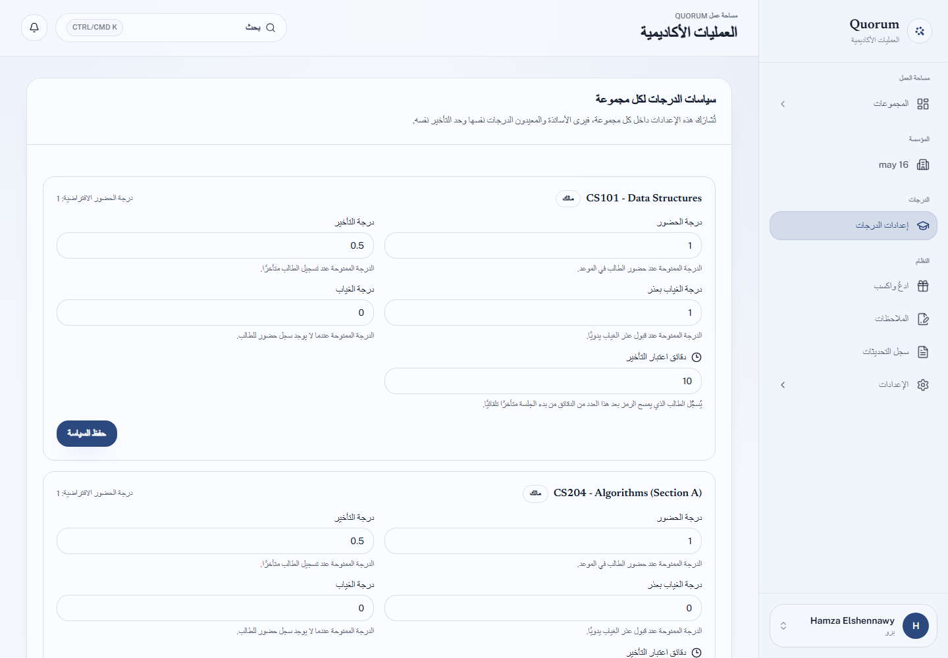Click the Quorum logo icon
The width and height of the screenshot is (948, 658).
[920, 31]
